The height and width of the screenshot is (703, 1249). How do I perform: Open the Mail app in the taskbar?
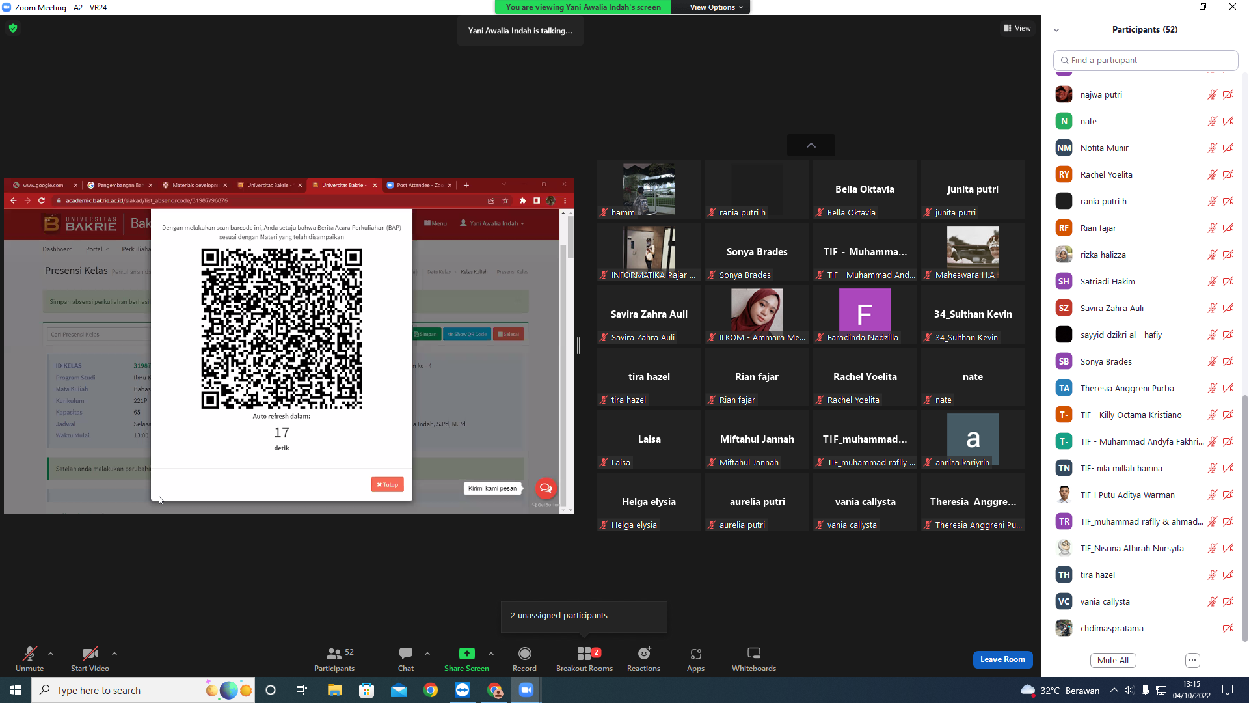click(399, 690)
